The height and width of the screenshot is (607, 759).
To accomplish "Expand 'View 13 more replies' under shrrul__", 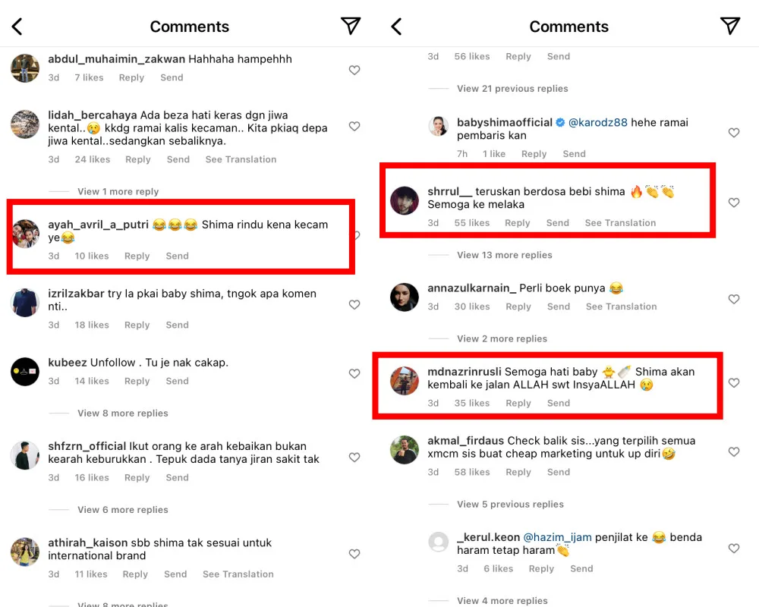I will [x=504, y=255].
